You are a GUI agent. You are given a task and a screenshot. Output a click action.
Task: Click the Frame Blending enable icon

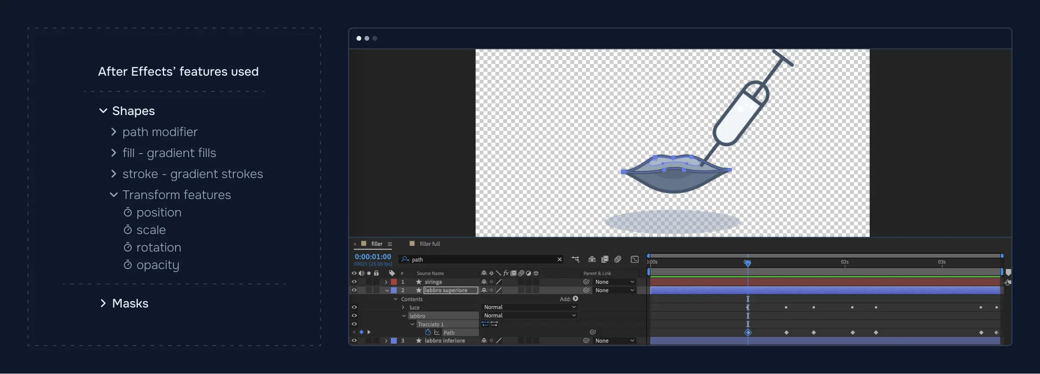pyautogui.click(x=604, y=259)
